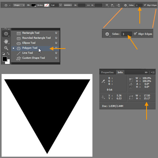
Task: Click the crosshair coordinates icon in Info panel
Action: point(103,97)
